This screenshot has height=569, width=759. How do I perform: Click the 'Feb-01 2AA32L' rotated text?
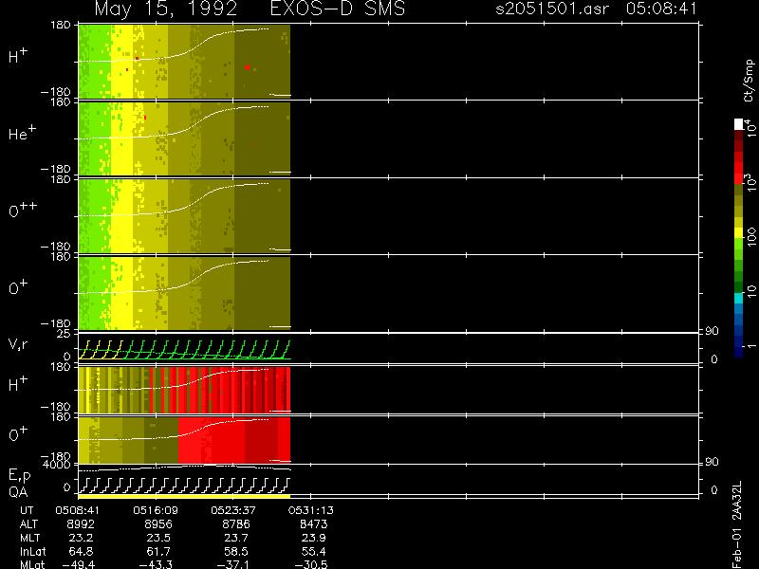click(737, 524)
